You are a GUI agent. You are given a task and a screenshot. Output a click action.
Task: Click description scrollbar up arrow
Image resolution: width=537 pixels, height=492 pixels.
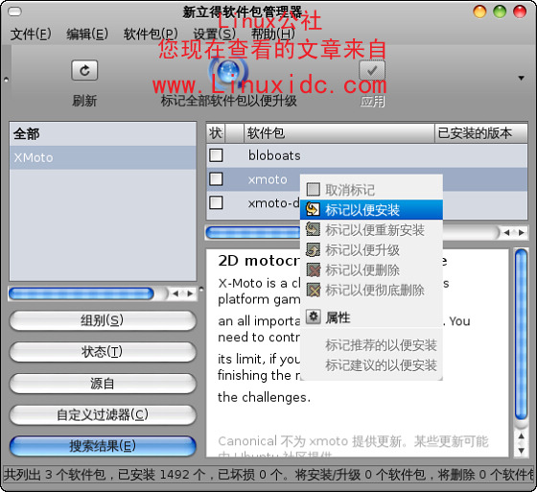pyautogui.click(x=521, y=436)
